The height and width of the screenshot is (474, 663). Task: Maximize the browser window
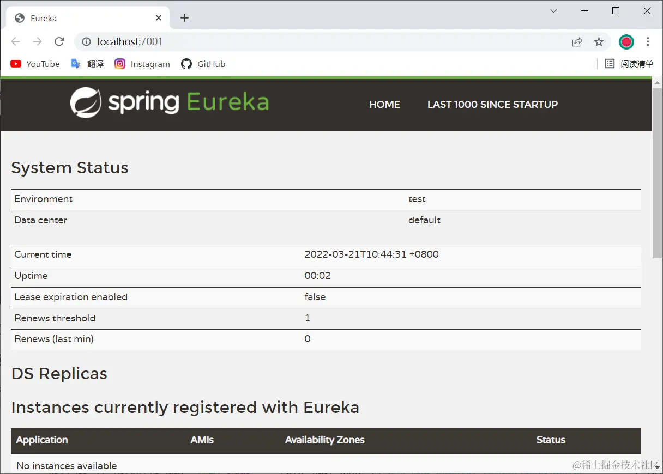[616, 11]
